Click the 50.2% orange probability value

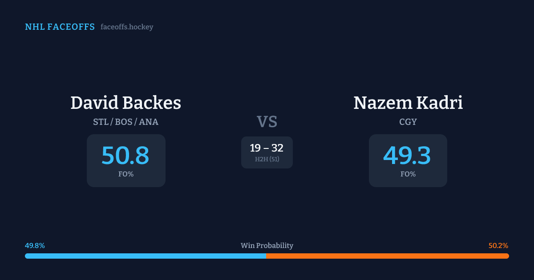point(498,245)
